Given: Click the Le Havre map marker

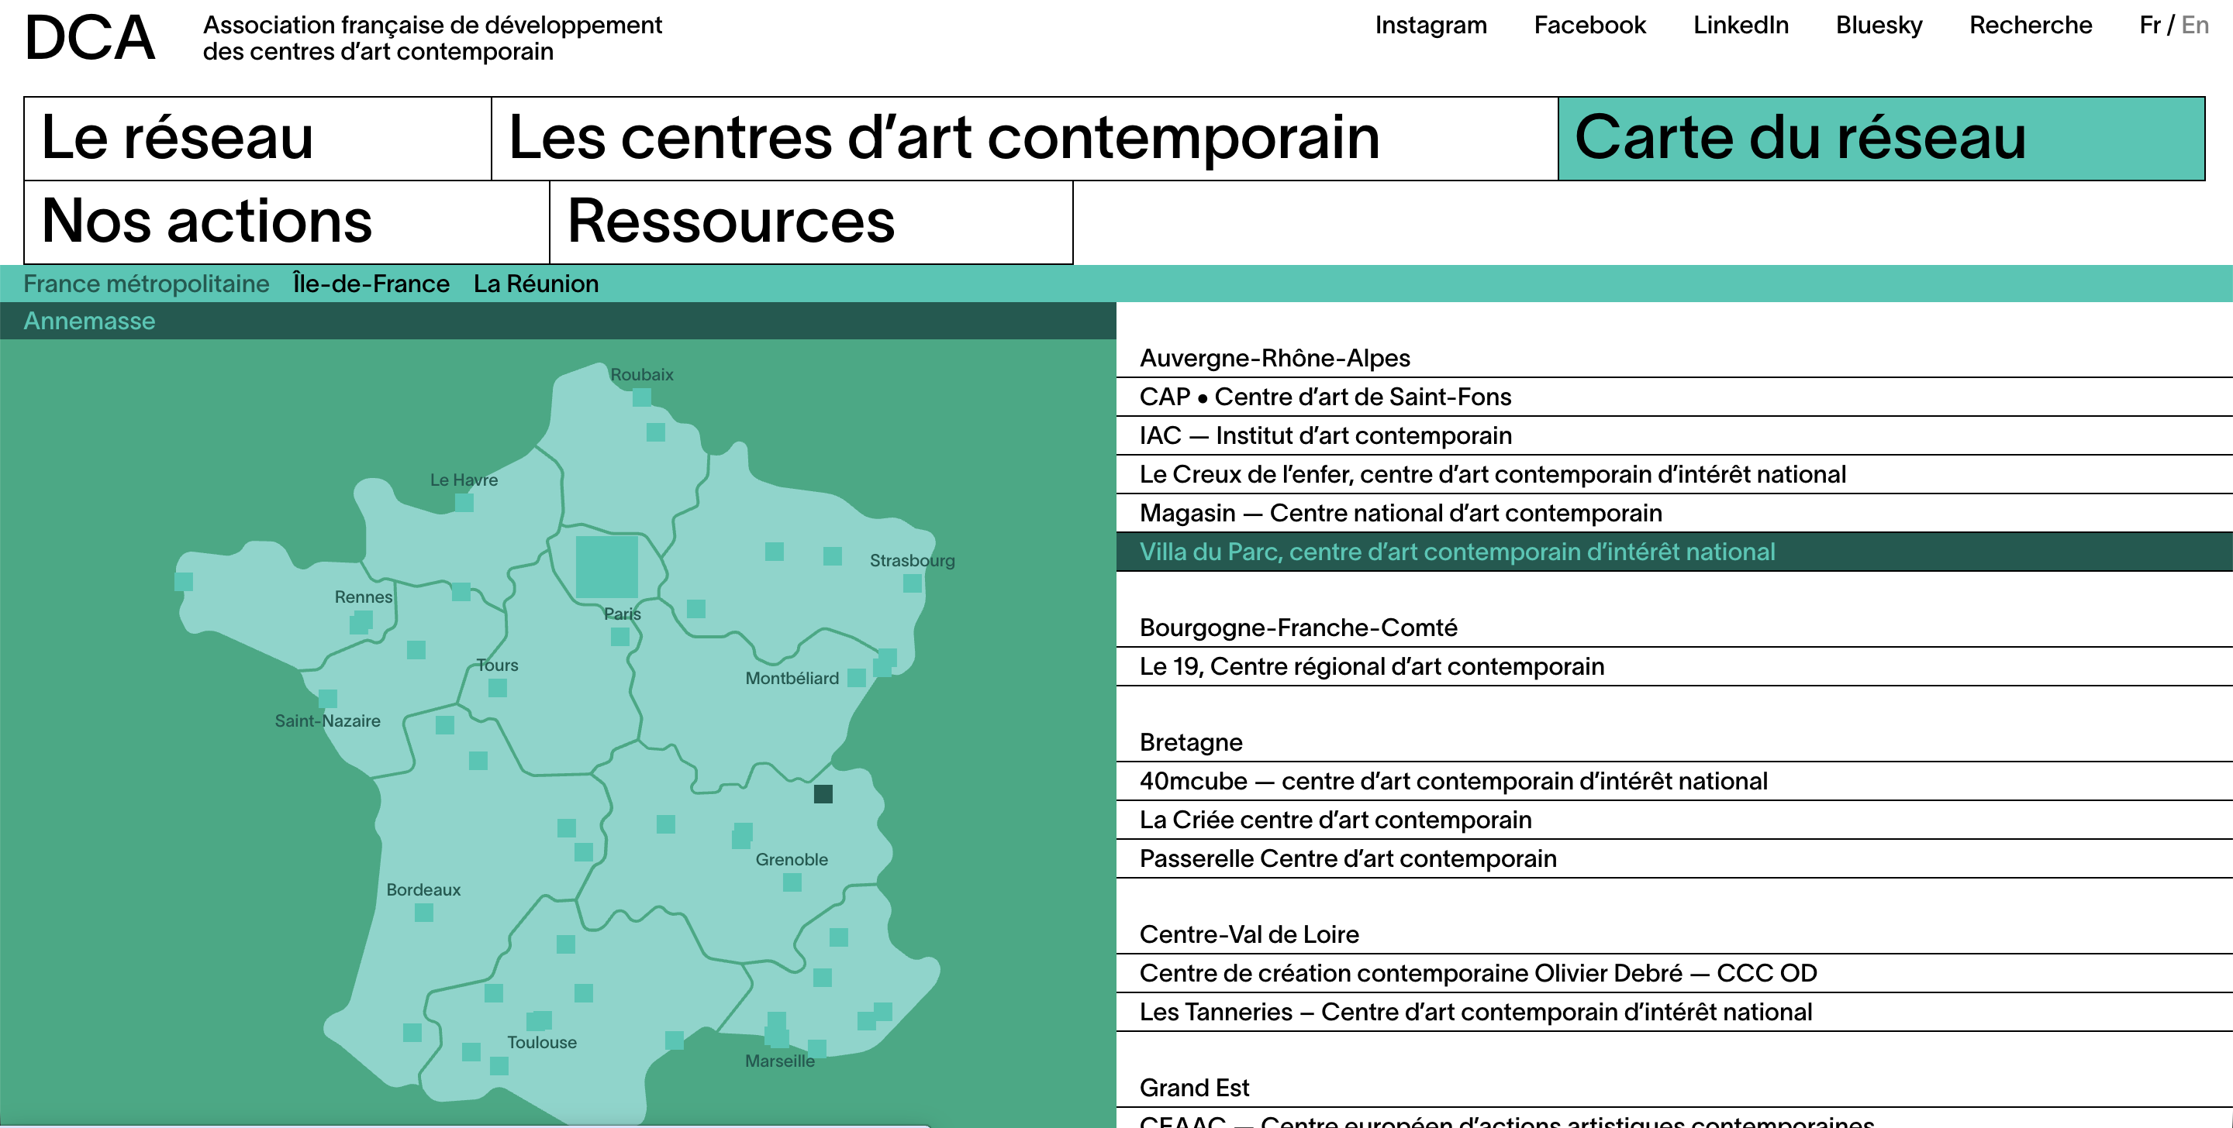Looking at the screenshot, I should pyautogui.click(x=464, y=503).
